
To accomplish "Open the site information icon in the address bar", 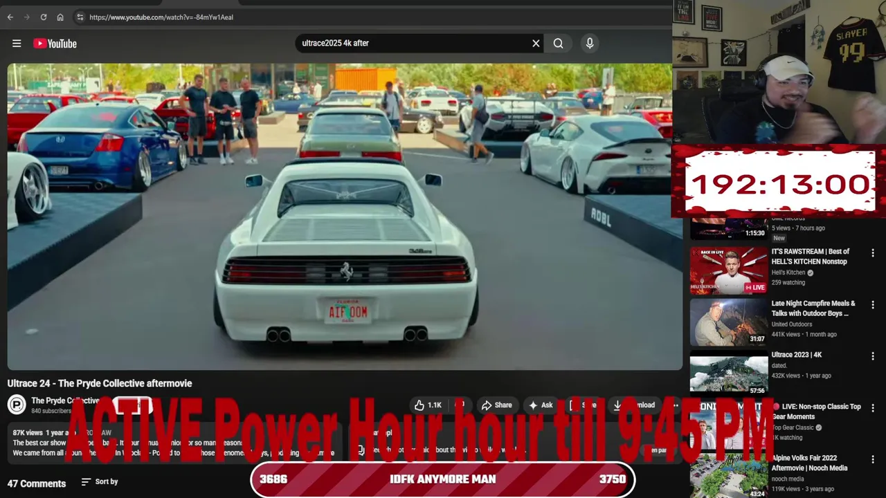I will coord(80,17).
